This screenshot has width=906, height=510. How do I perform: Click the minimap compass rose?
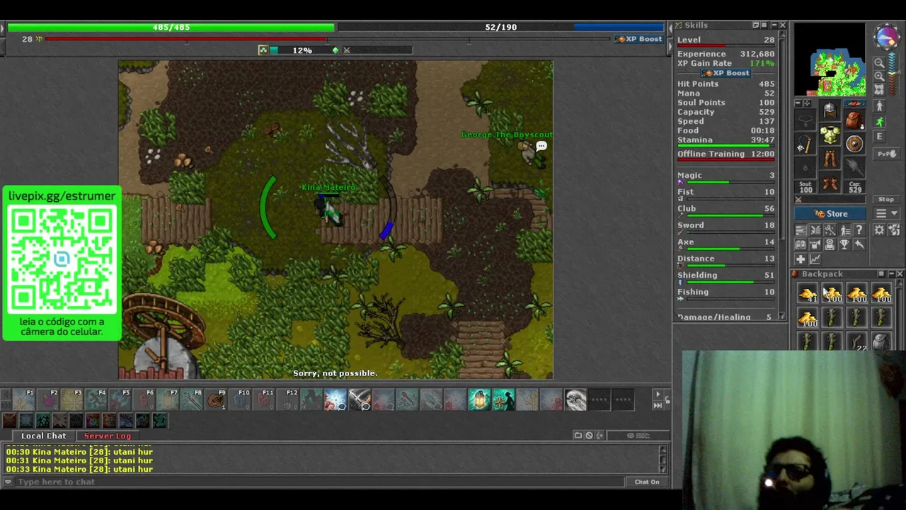tap(885, 37)
